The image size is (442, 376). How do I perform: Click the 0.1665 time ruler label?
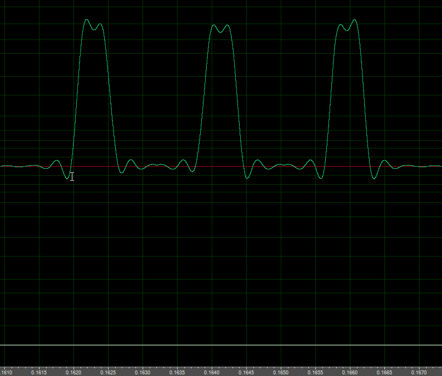(384, 372)
